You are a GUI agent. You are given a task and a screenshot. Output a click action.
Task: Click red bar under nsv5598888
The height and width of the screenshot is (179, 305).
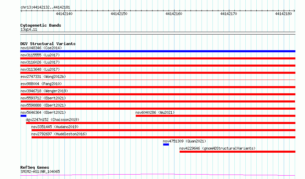158,109
